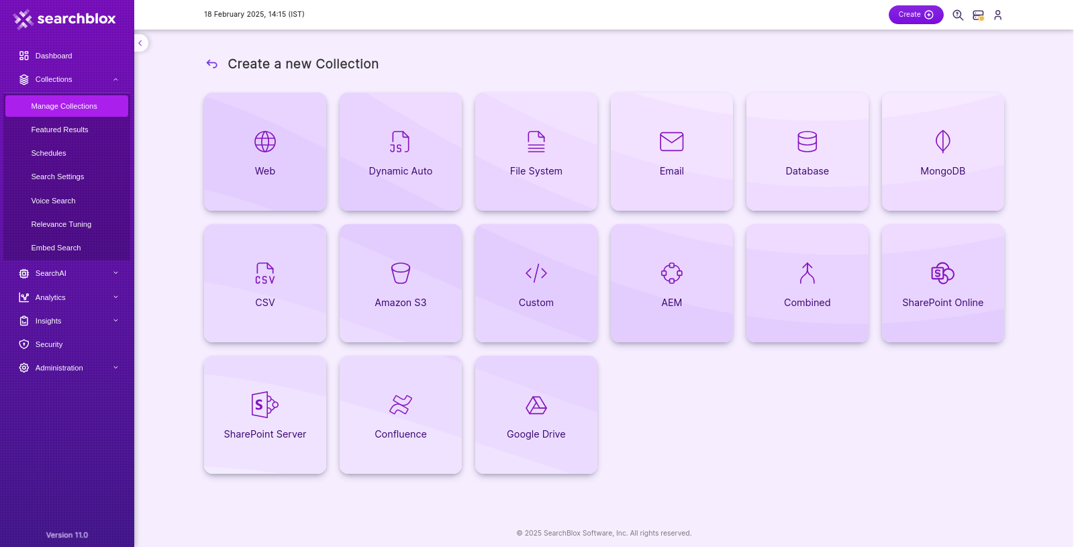1074x547 pixels.
Task: Select the Google Drive triangle icon
Action: pyautogui.click(x=536, y=405)
